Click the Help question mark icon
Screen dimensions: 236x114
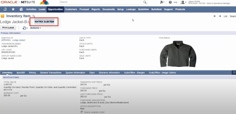tap(170, 2)
